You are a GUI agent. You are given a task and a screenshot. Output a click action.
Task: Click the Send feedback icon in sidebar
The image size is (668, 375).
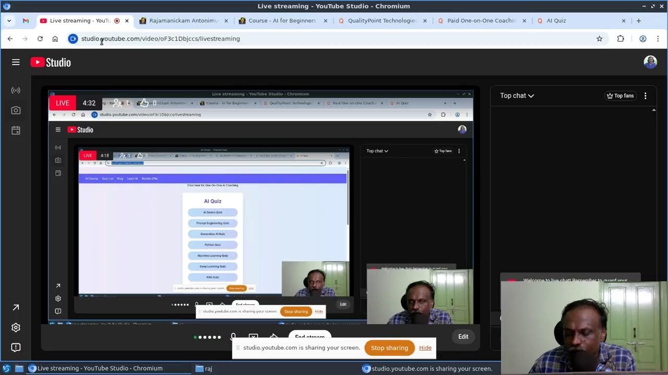pyautogui.click(x=16, y=347)
